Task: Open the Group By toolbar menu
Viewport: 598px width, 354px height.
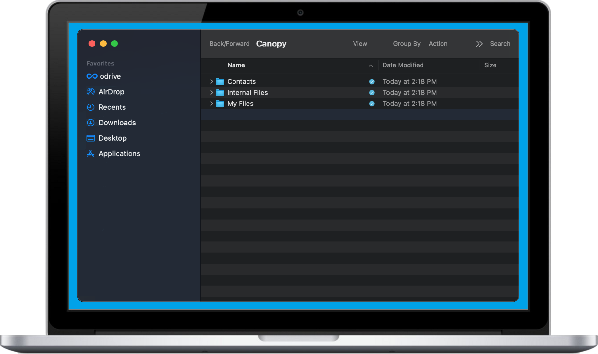Action: click(407, 44)
